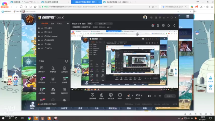The width and height of the screenshot is (215, 121).
Task: Add 多媒体 multimedia source
Action: [x=120, y=96]
